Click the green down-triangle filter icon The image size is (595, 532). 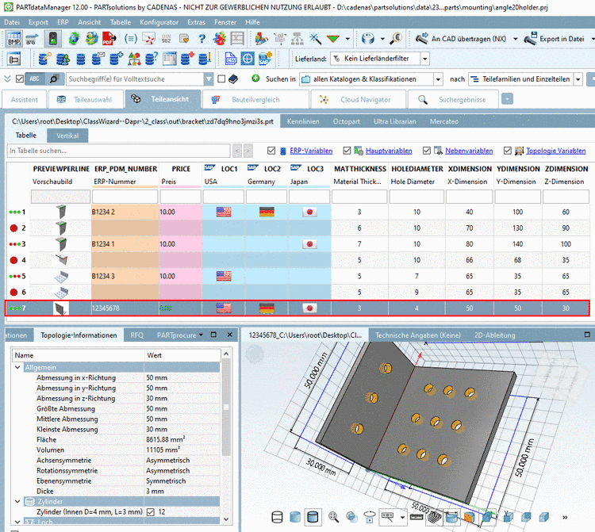pyautogui.click(x=332, y=39)
